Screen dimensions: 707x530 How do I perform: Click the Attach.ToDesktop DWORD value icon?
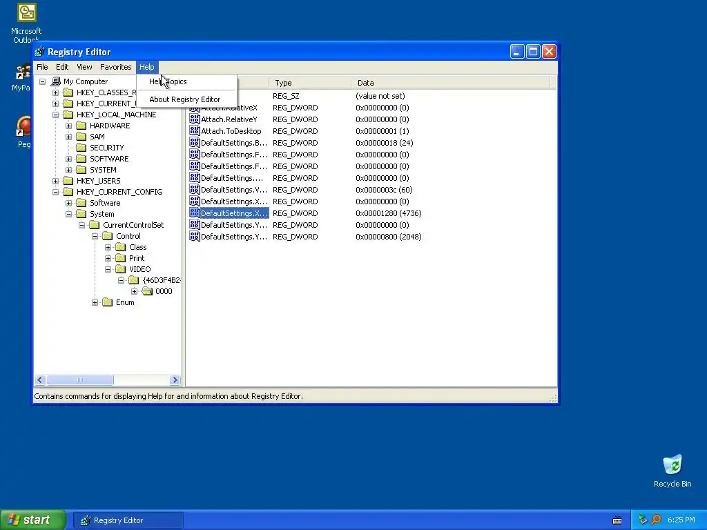194,130
